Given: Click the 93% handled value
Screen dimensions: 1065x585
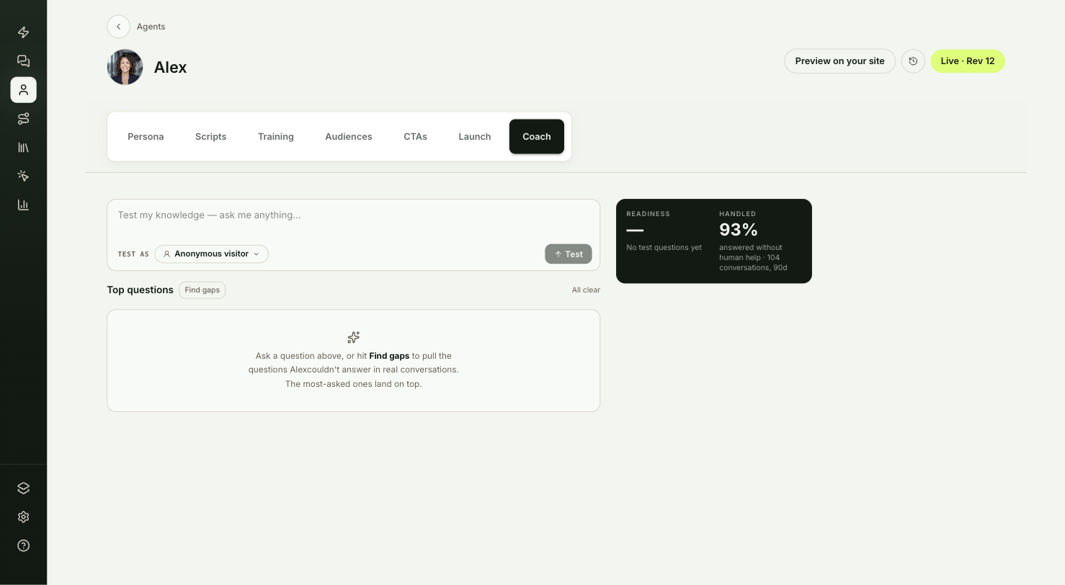Looking at the screenshot, I should coord(739,230).
